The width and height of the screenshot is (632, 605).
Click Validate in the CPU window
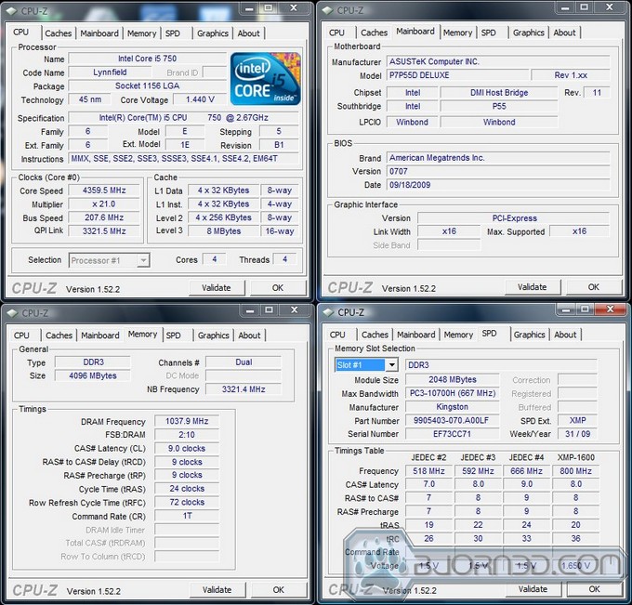(217, 288)
